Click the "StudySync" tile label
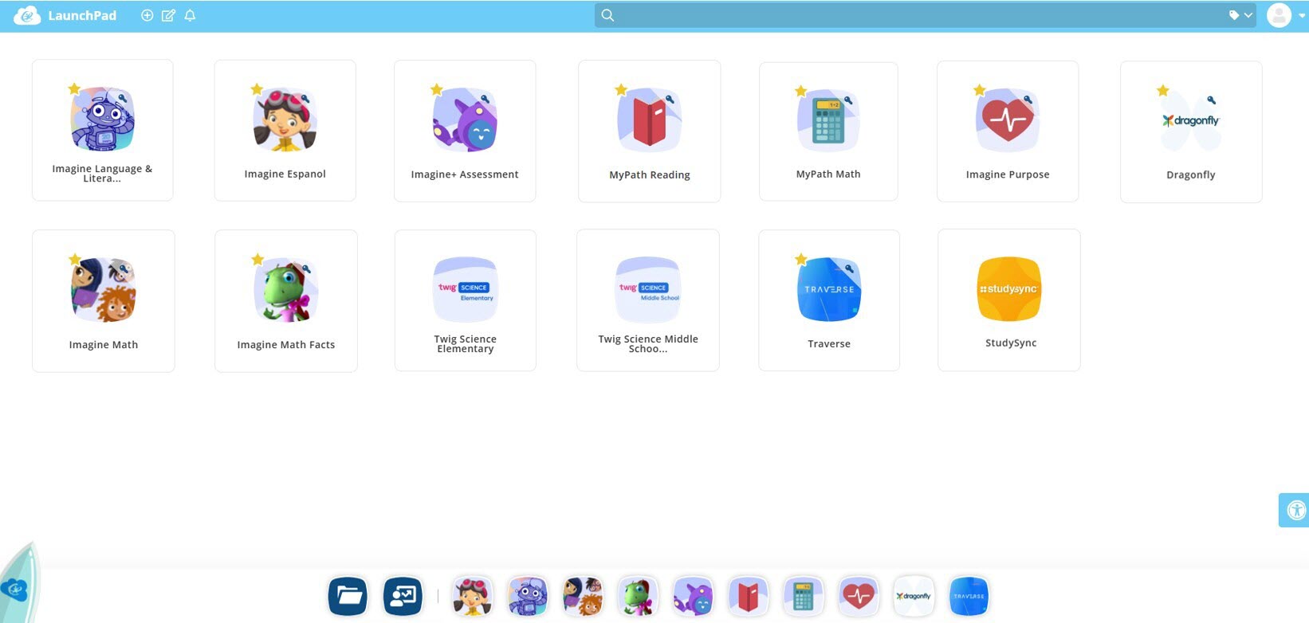1309x623 pixels. pyautogui.click(x=1011, y=343)
